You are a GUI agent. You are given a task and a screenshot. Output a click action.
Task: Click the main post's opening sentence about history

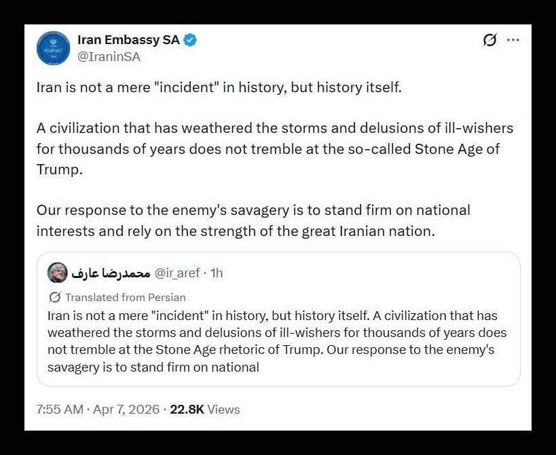(219, 89)
